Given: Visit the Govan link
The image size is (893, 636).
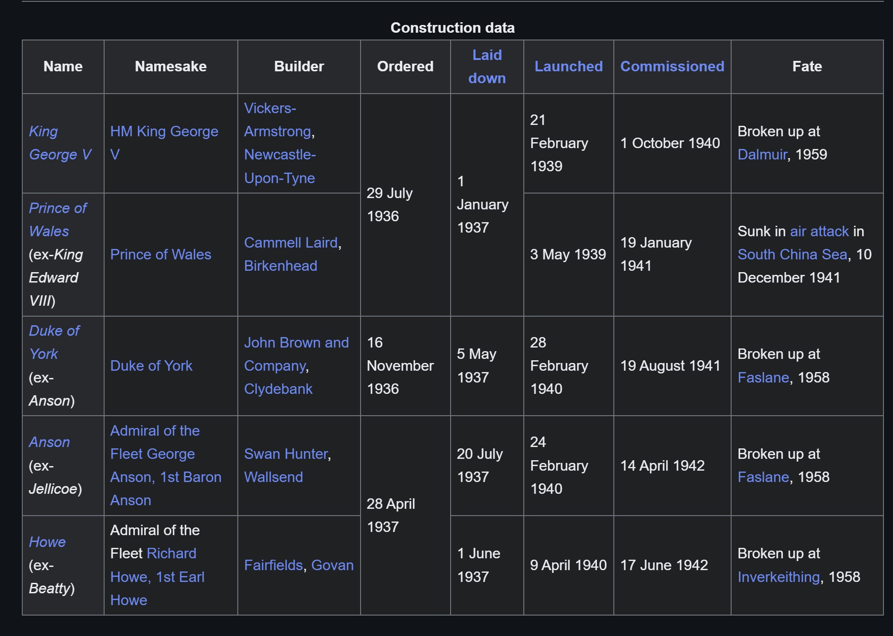Looking at the screenshot, I should (x=332, y=566).
